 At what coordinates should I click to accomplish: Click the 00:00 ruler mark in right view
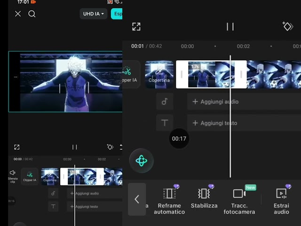point(187,46)
